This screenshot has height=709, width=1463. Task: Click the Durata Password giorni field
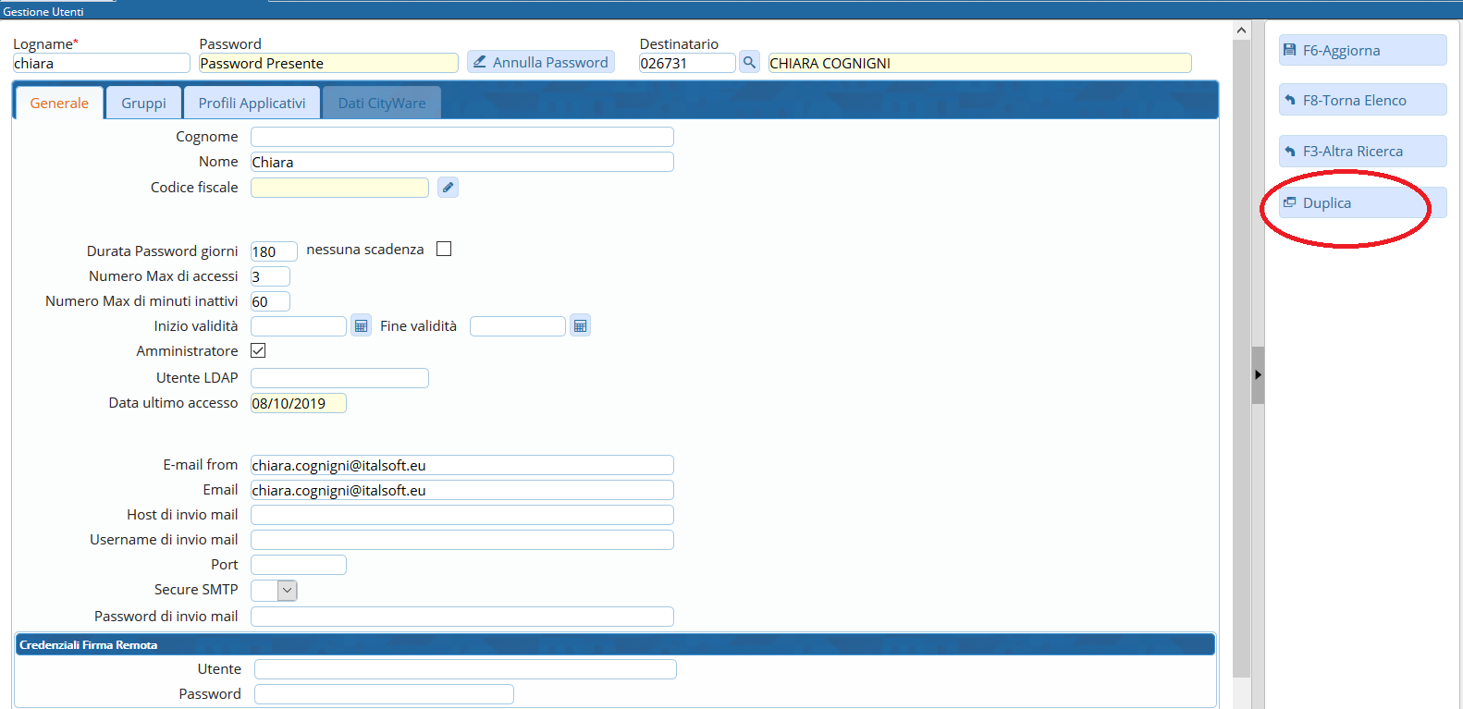coord(274,252)
